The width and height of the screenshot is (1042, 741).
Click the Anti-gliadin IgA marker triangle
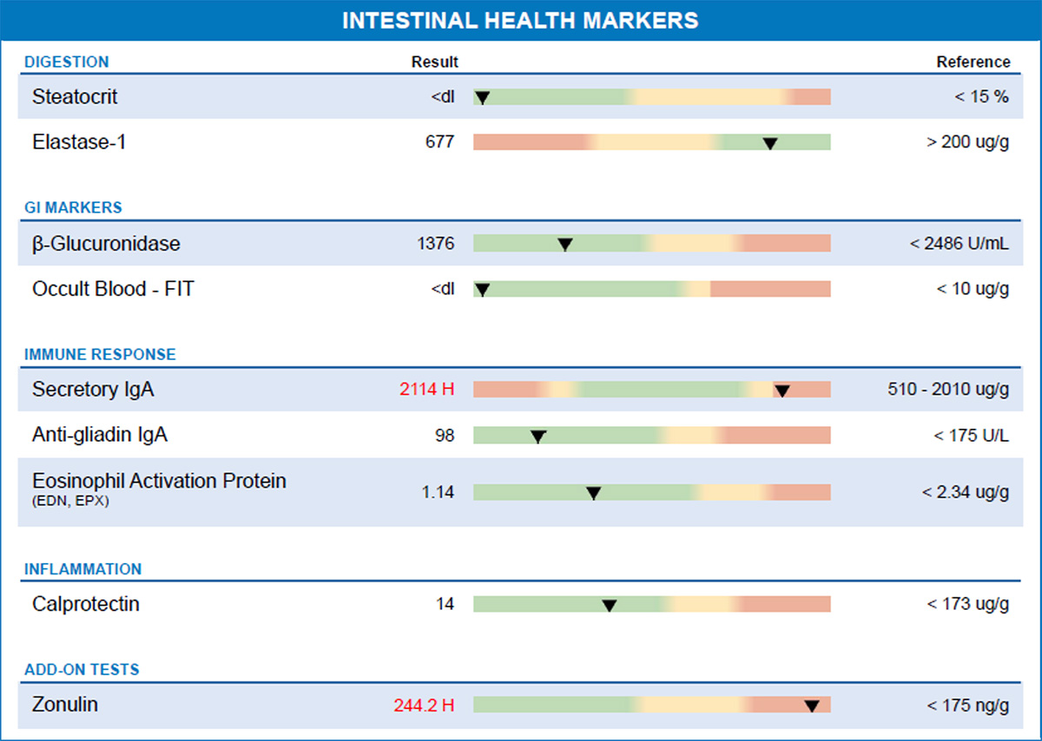tap(537, 436)
